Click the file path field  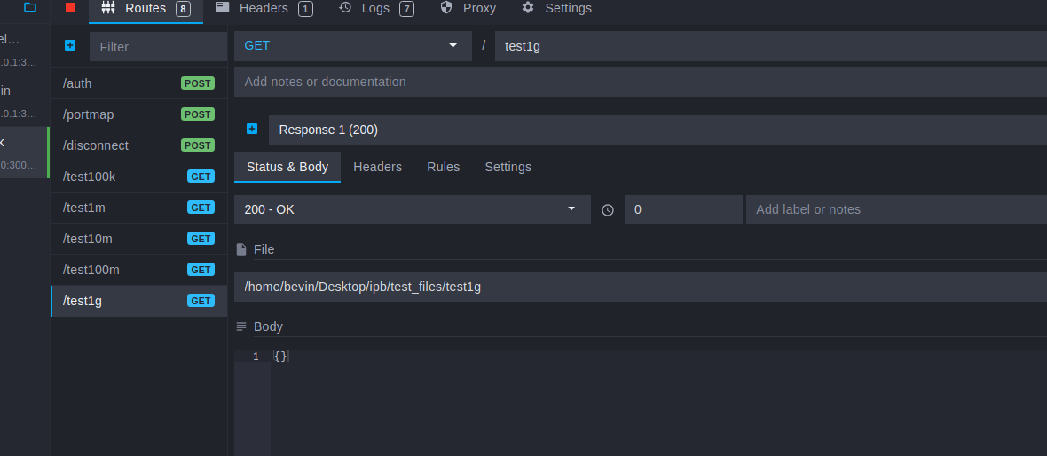[641, 287]
